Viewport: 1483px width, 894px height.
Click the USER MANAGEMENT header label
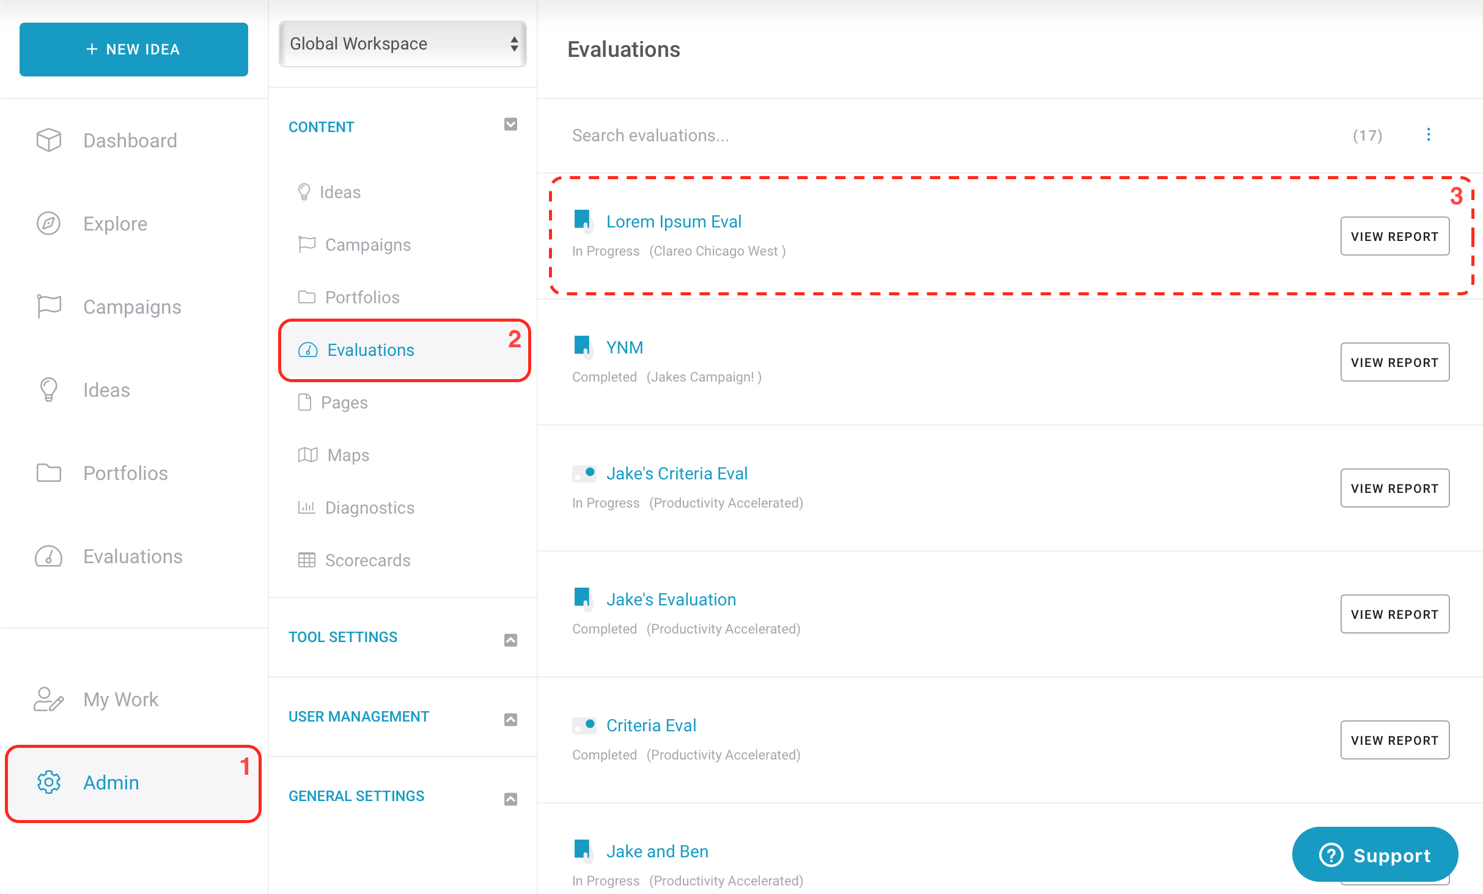tap(359, 716)
